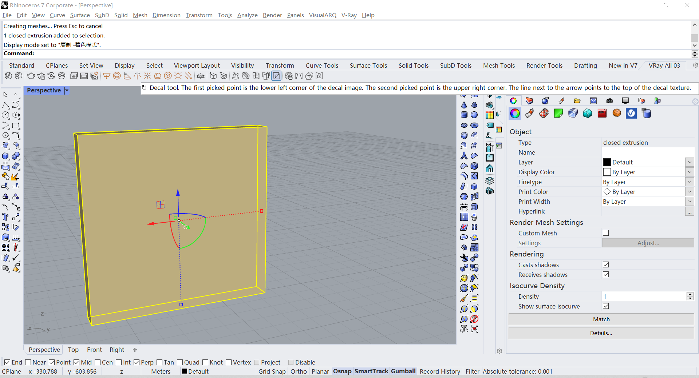Open the camera panel tab icon

pyautogui.click(x=609, y=101)
